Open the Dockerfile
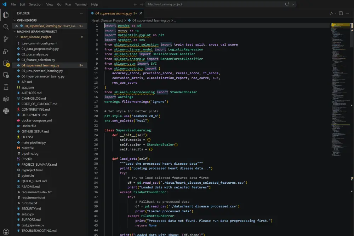Image resolution: width=354 pixels, height=236 pixels. coord(29,126)
